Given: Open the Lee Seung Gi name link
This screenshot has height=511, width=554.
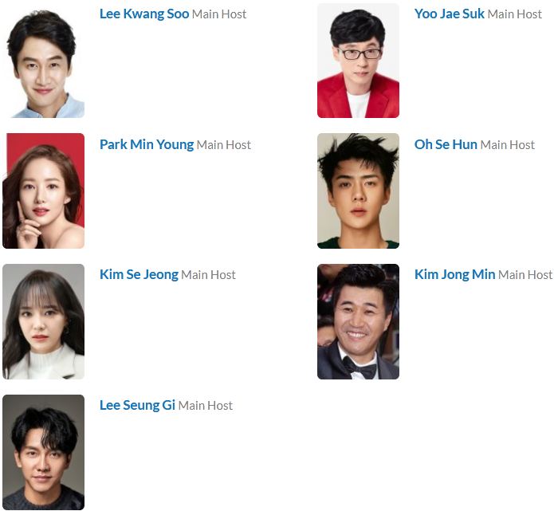Looking at the screenshot, I should (137, 405).
